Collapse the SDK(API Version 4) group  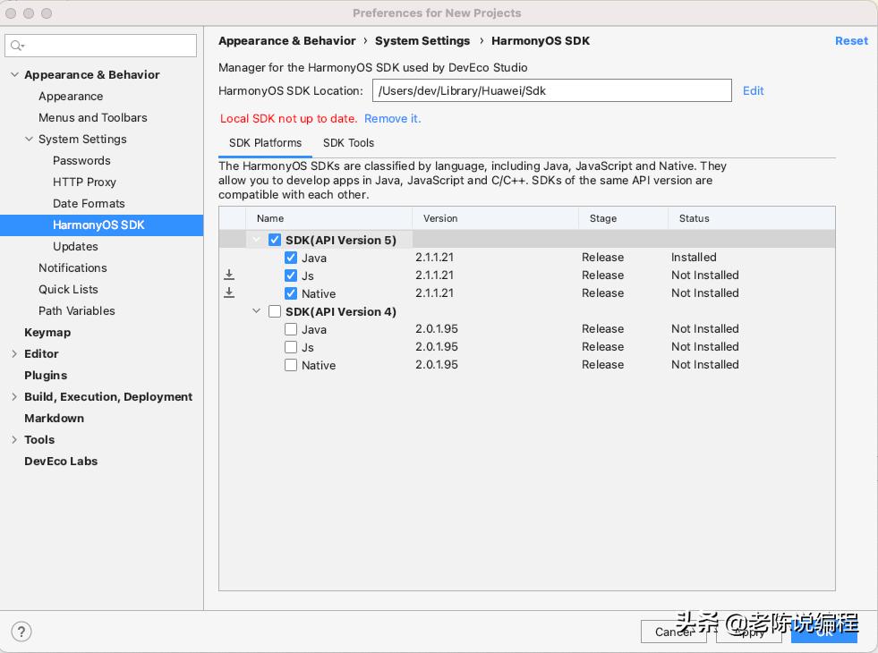(x=257, y=311)
